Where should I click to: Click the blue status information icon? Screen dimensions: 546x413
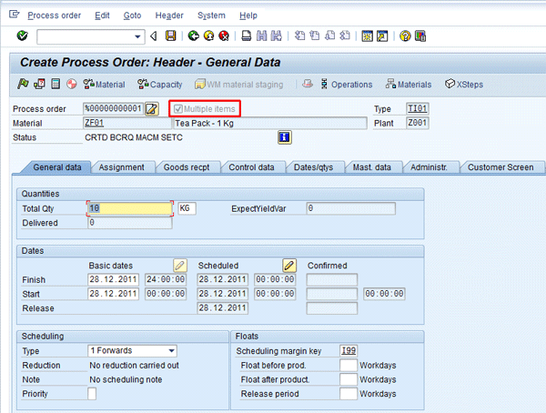click(x=284, y=137)
